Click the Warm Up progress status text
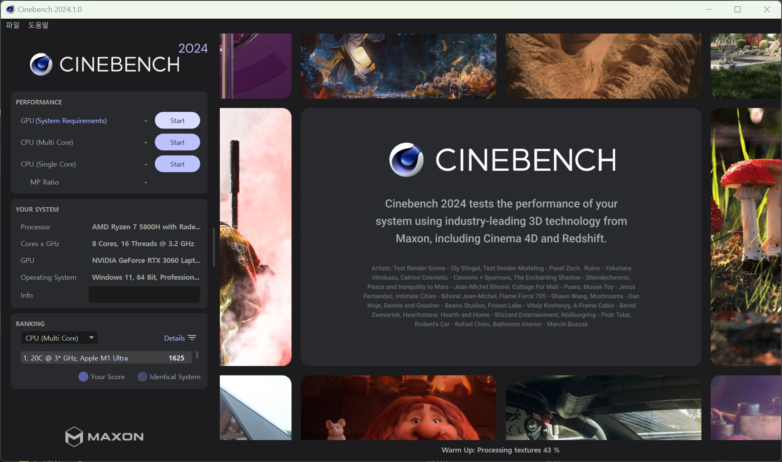Image resolution: width=782 pixels, height=462 pixels. pos(500,450)
